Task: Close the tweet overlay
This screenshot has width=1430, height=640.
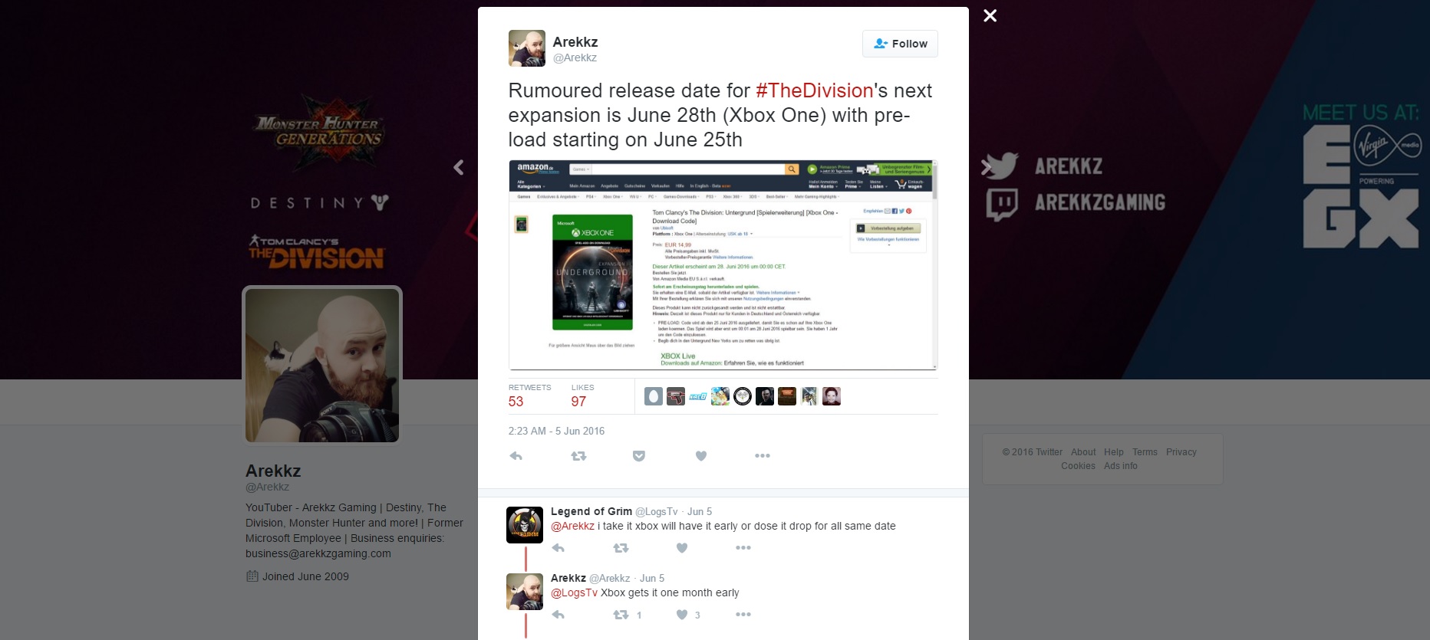Action: (990, 15)
